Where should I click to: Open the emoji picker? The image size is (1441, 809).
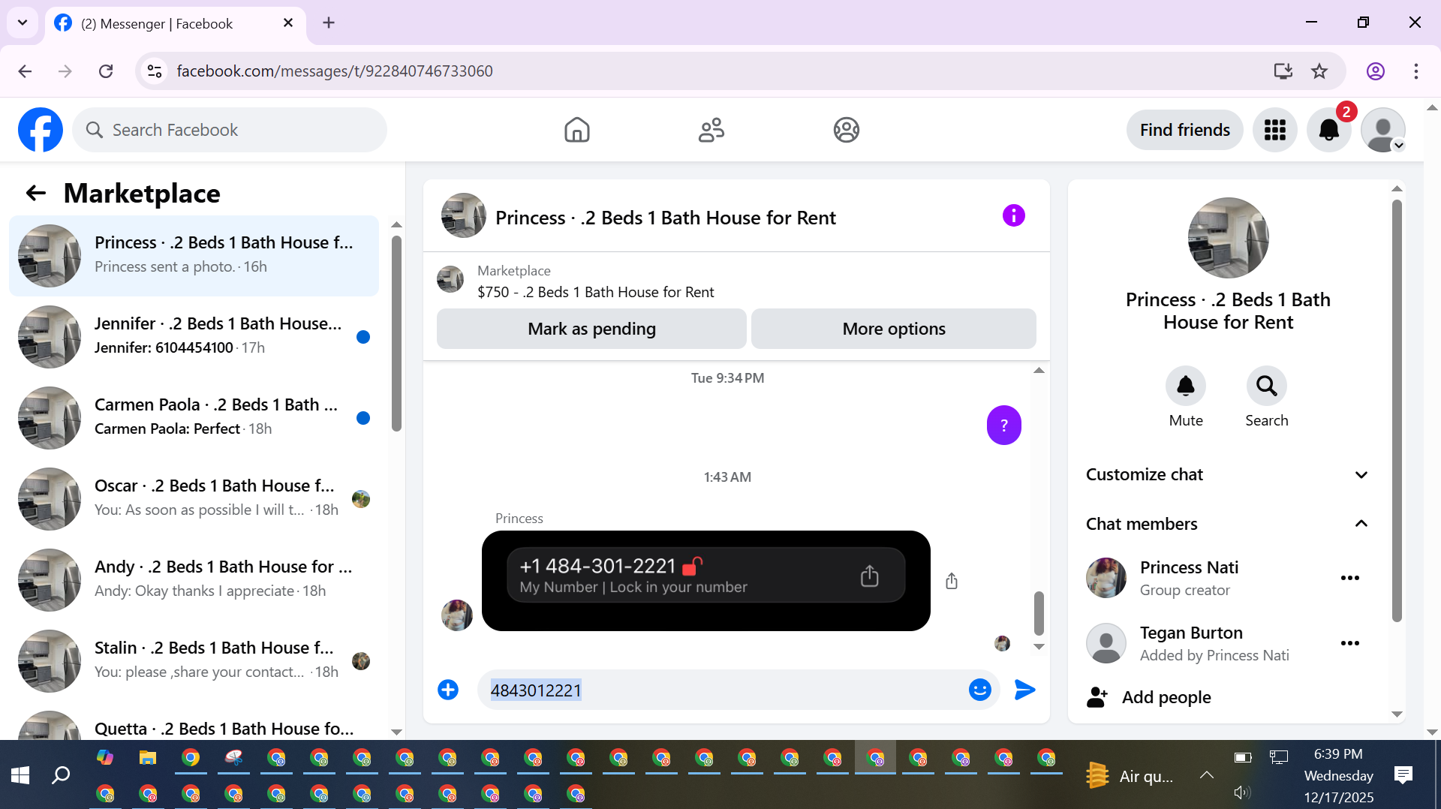(979, 690)
